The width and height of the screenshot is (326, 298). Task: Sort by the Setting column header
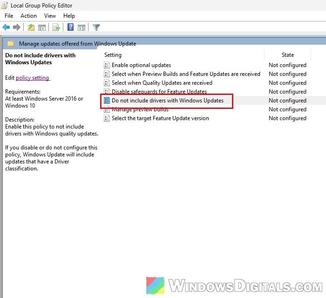[x=113, y=55]
